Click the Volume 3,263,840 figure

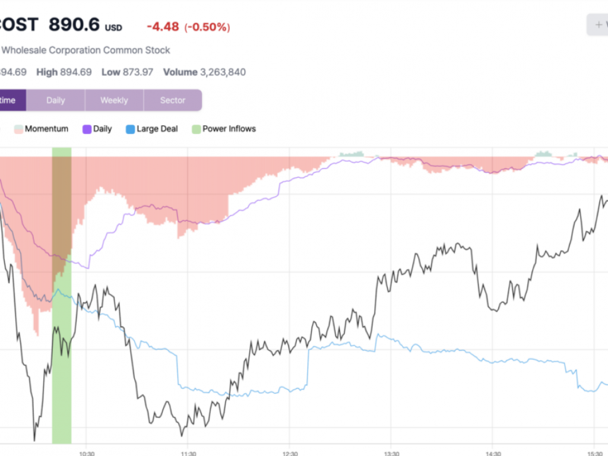204,72
